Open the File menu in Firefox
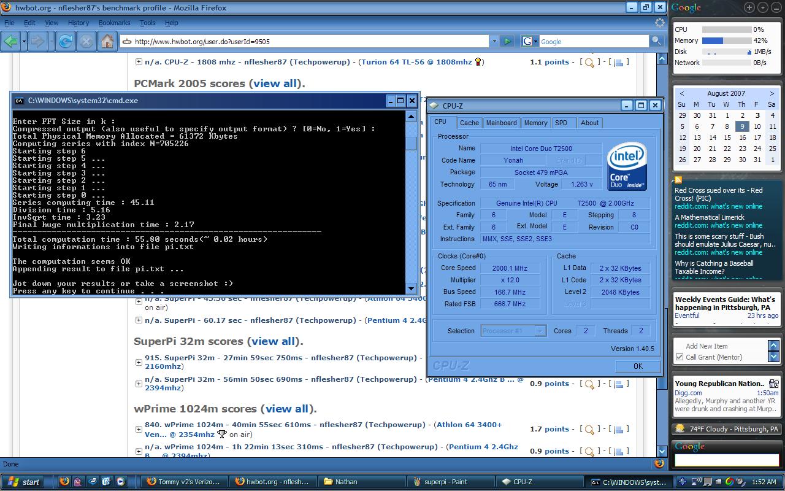The image size is (785, 491). (9, 23)
